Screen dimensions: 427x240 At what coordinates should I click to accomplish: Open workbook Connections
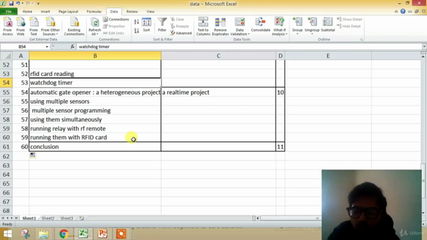[x=116, y=19]
